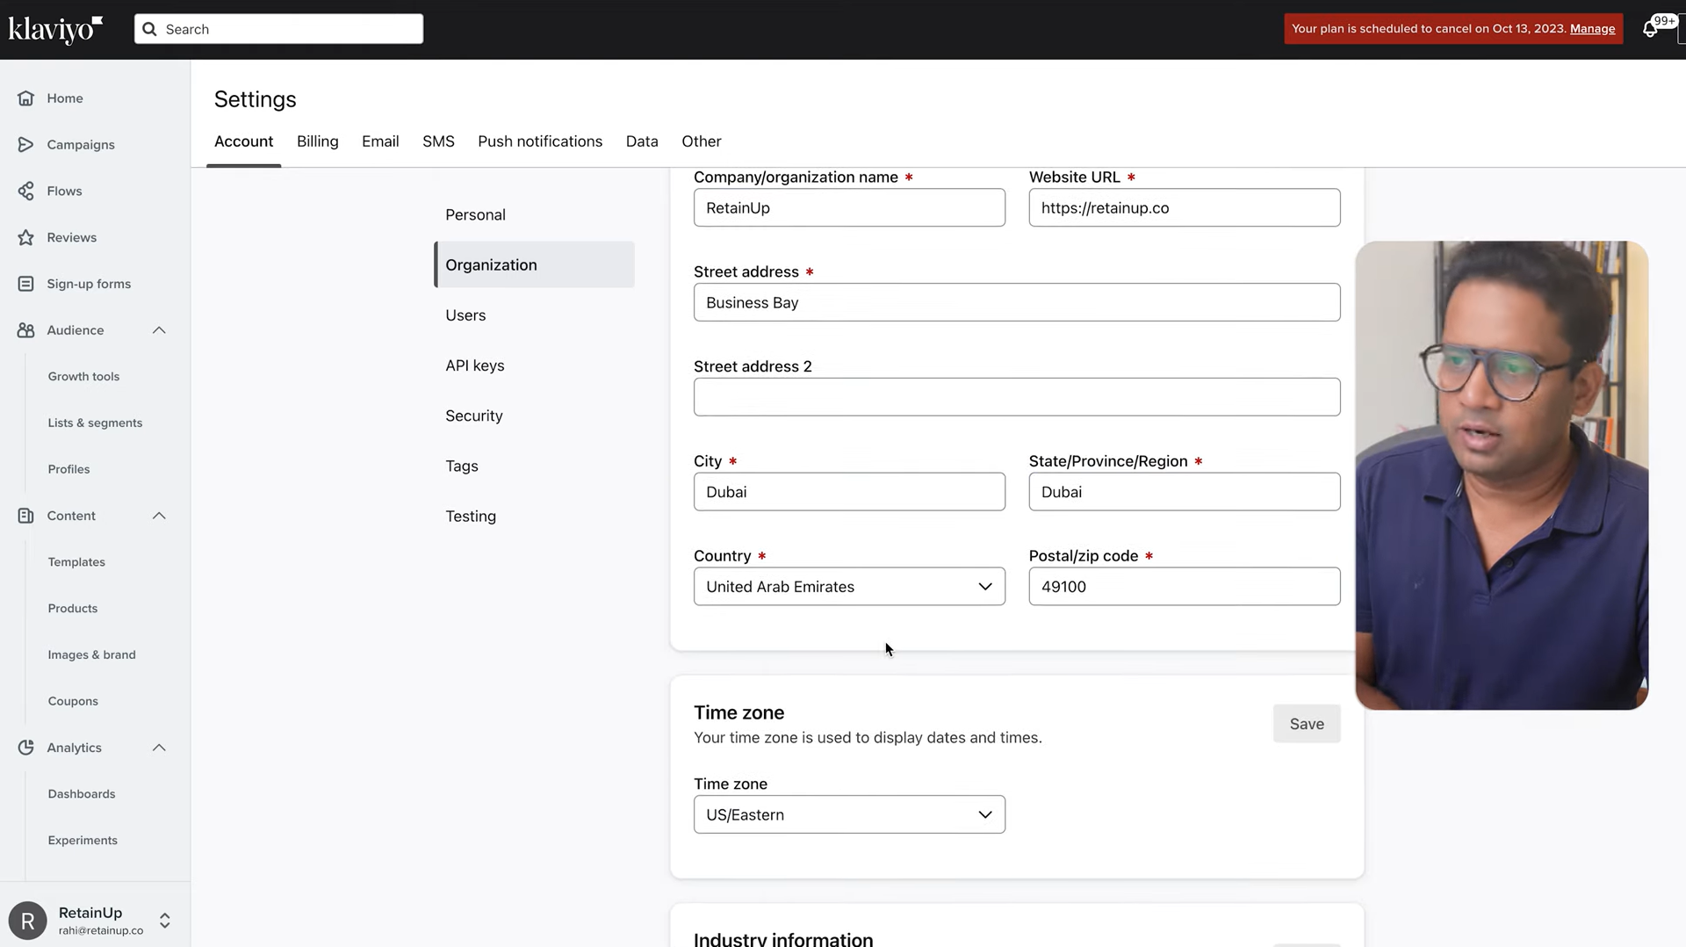Click the Audience people icon

click(26, 330)
